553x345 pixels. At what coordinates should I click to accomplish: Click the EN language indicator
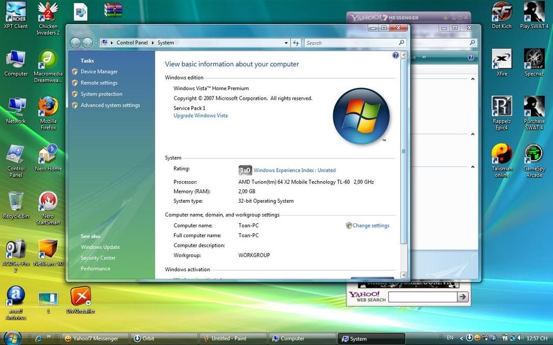click(x=450, y=337)
